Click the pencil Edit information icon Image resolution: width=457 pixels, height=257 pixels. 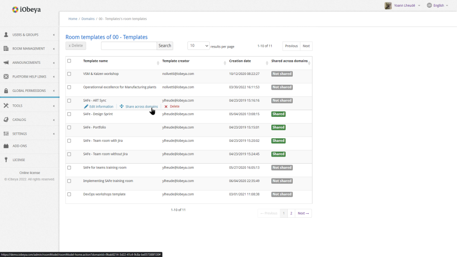(86, 107)
